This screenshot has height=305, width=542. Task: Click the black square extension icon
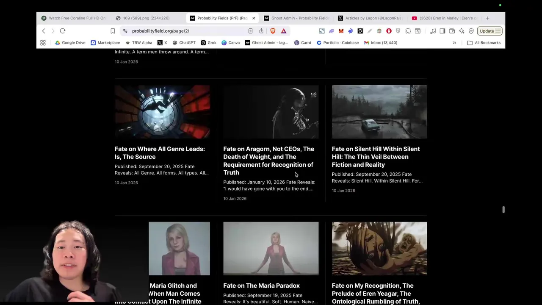coord(360,31)
